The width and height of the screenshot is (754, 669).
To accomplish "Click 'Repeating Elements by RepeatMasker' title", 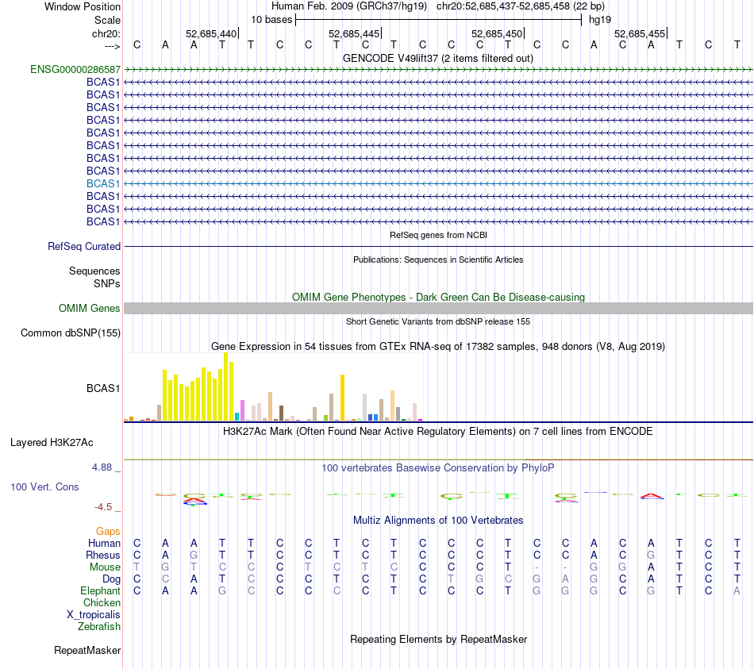I will pos(438,639).
